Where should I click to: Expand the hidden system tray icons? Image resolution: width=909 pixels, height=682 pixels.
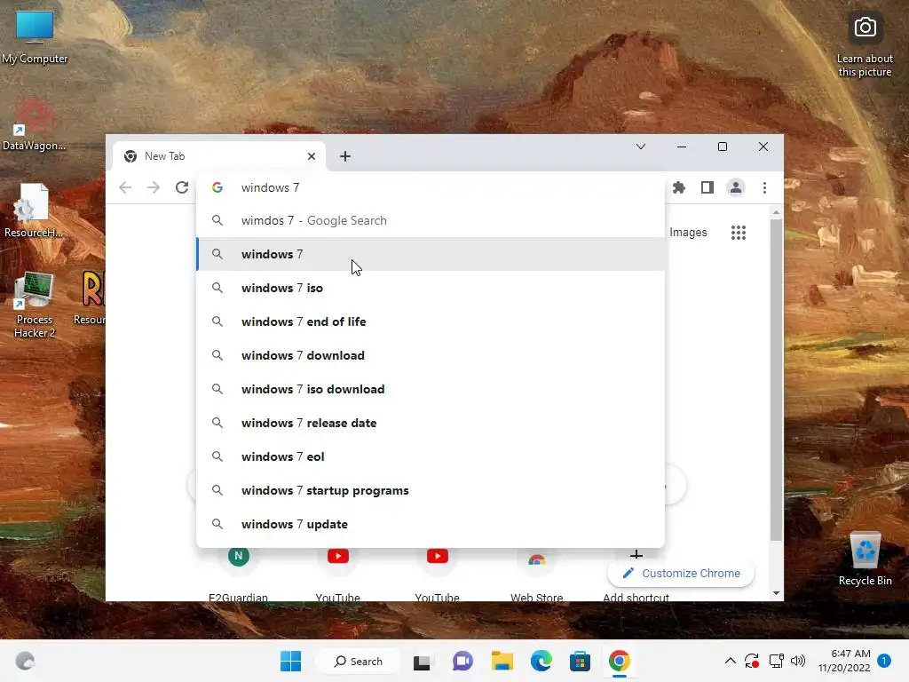tap(731, 661)
